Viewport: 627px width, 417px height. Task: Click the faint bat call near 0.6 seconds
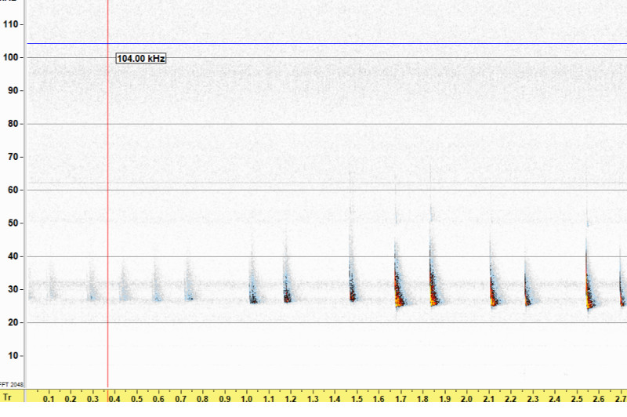(157, 288)
